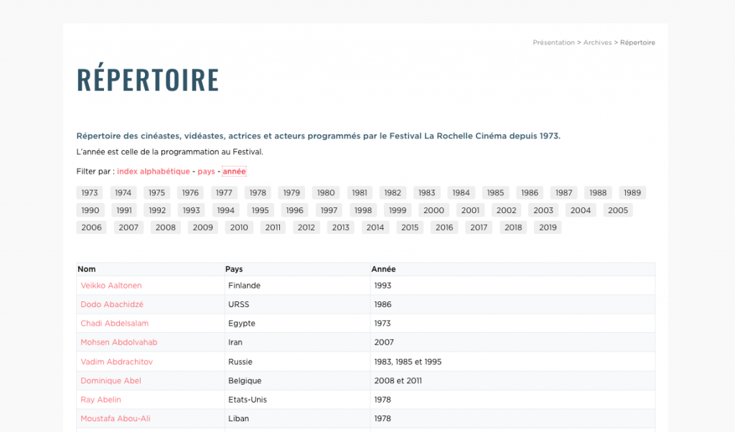735x432 pixels.
Task: Filter by index alphabétique
Action: (x=153, y=172)
